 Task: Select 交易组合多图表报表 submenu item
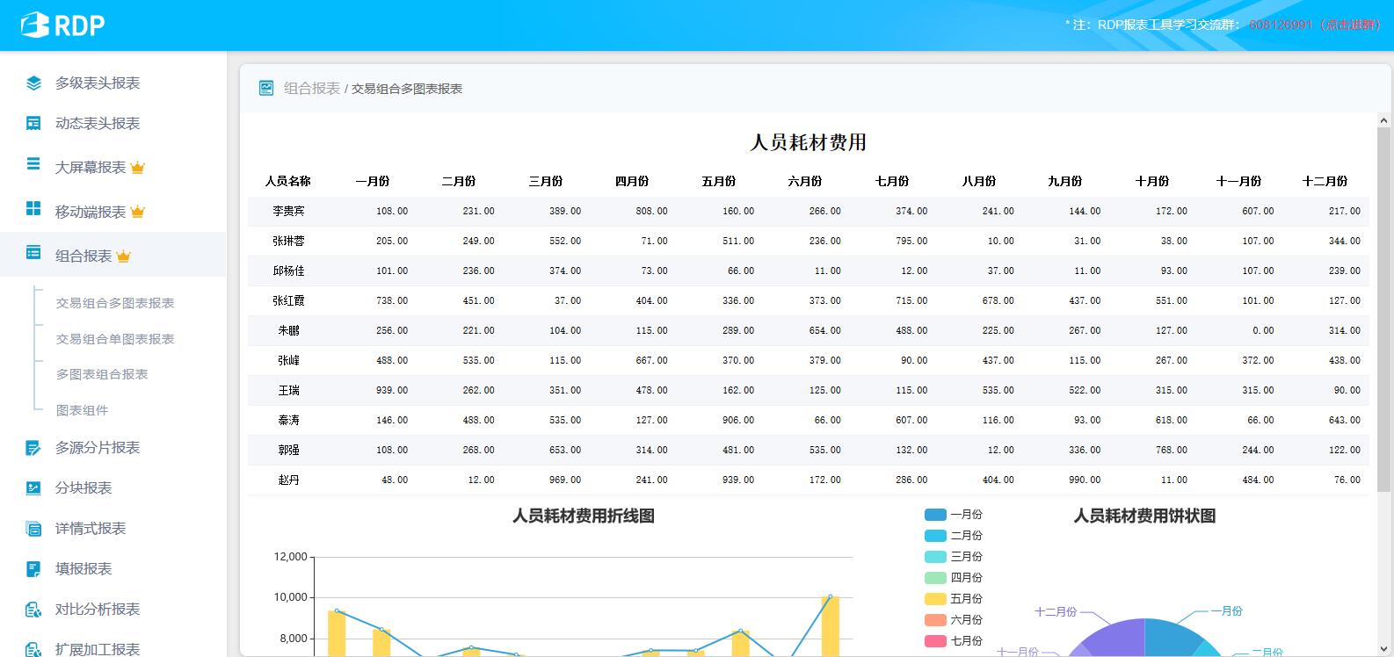[115, 303]
